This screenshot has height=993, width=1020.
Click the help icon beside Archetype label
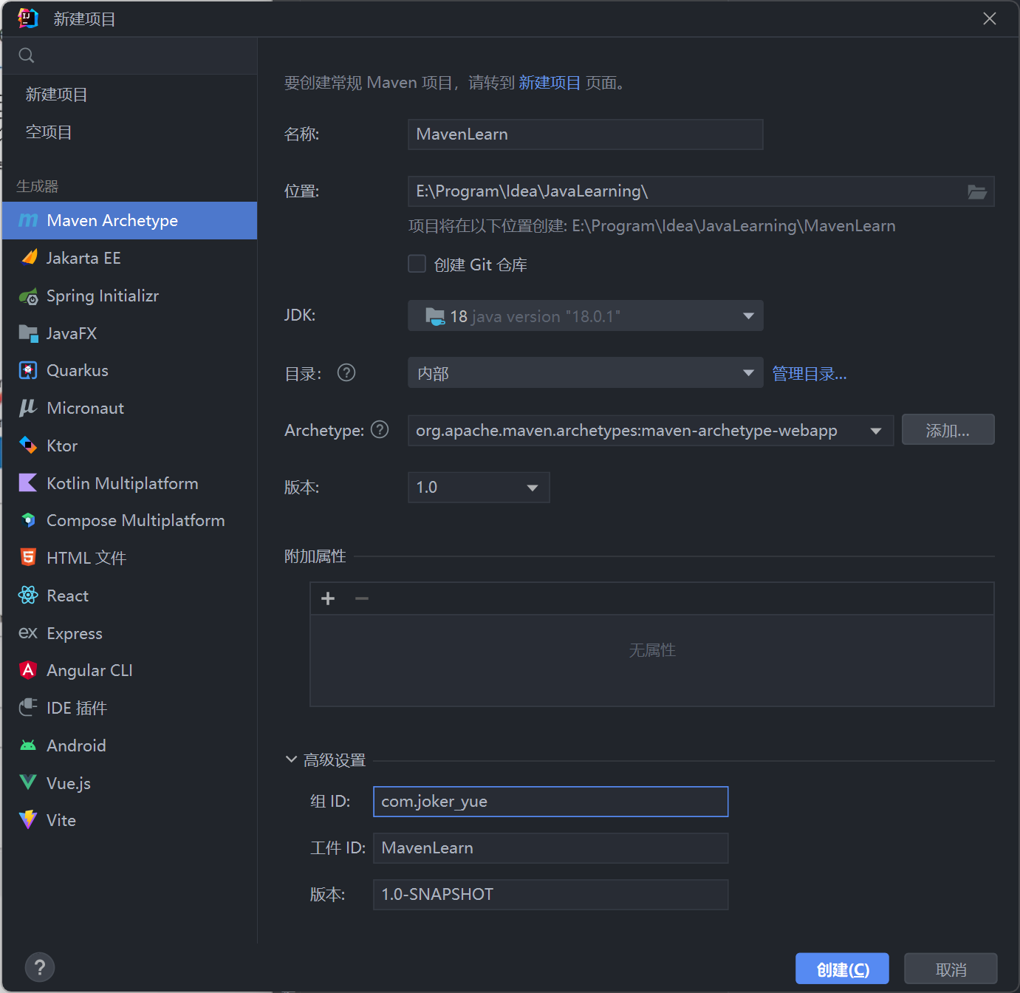[x=380, y=430]
